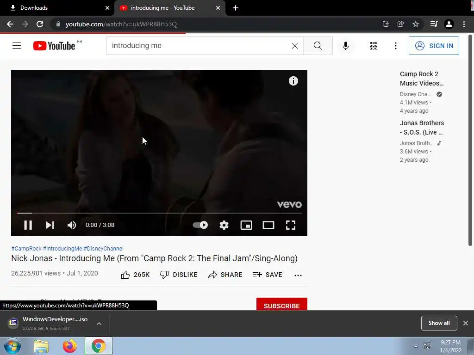Click the address bar URL

[x=121, y=24]
